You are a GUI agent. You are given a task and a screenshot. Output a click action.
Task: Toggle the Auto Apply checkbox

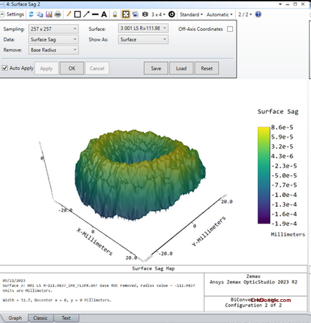click(5, 68)
